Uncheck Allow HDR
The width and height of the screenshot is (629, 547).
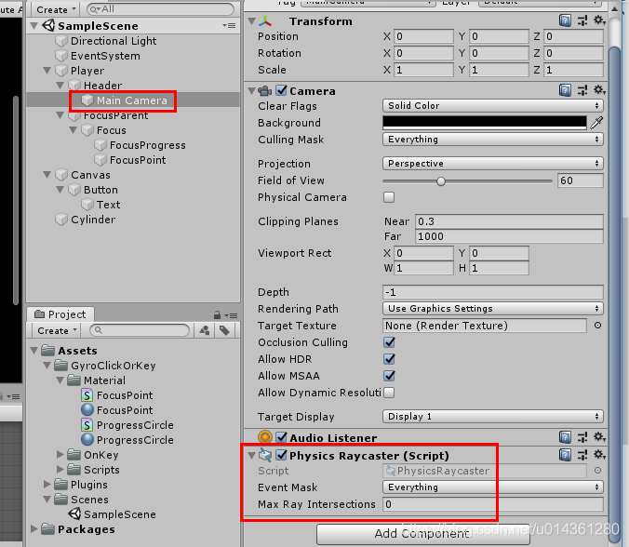389,359
